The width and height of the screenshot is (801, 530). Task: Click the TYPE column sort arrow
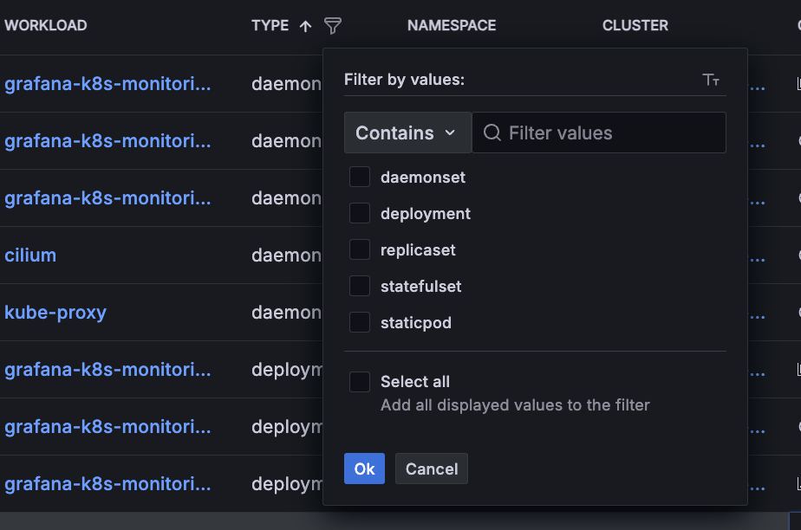tap(305, 26)
